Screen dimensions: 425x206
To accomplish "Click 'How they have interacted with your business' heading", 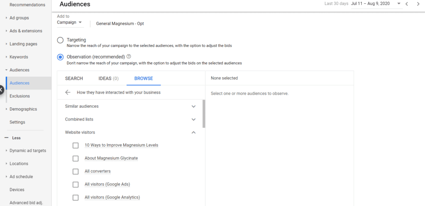I will 119,92.
